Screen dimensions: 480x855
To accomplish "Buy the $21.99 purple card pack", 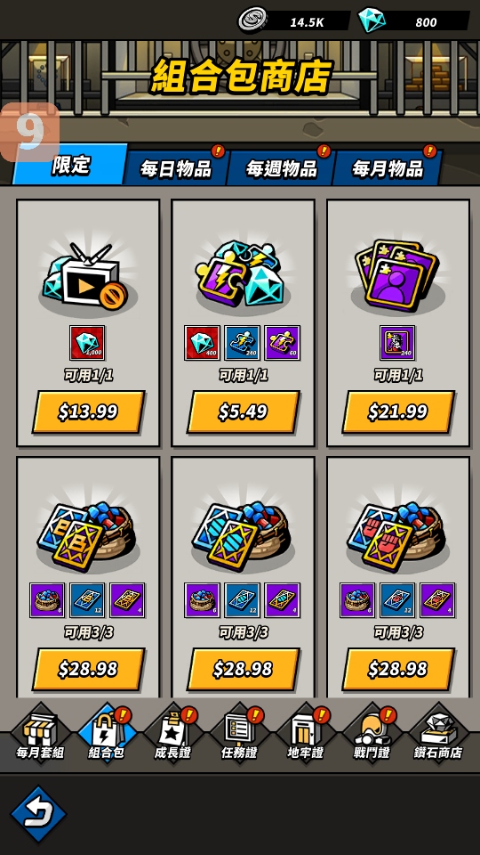I will (398, 411).
